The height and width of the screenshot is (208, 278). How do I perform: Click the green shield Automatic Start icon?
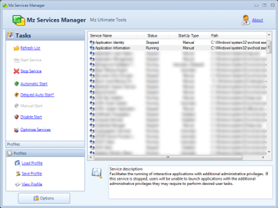click(x=16, y=84)
